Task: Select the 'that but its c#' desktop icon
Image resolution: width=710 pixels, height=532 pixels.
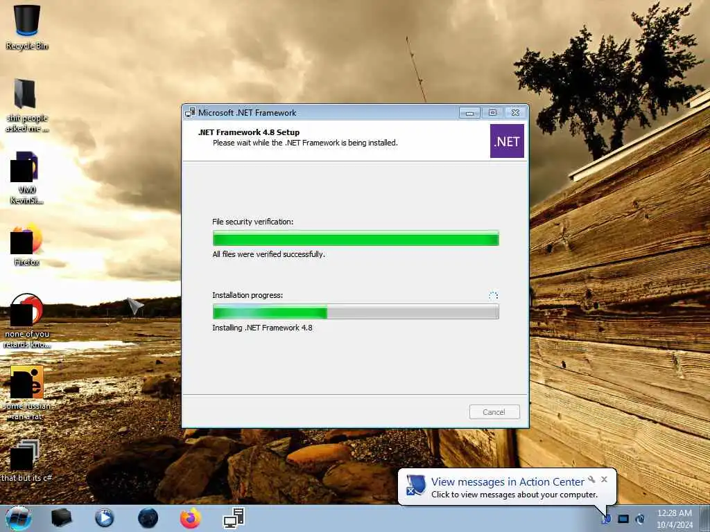Action: click(26, 460)
